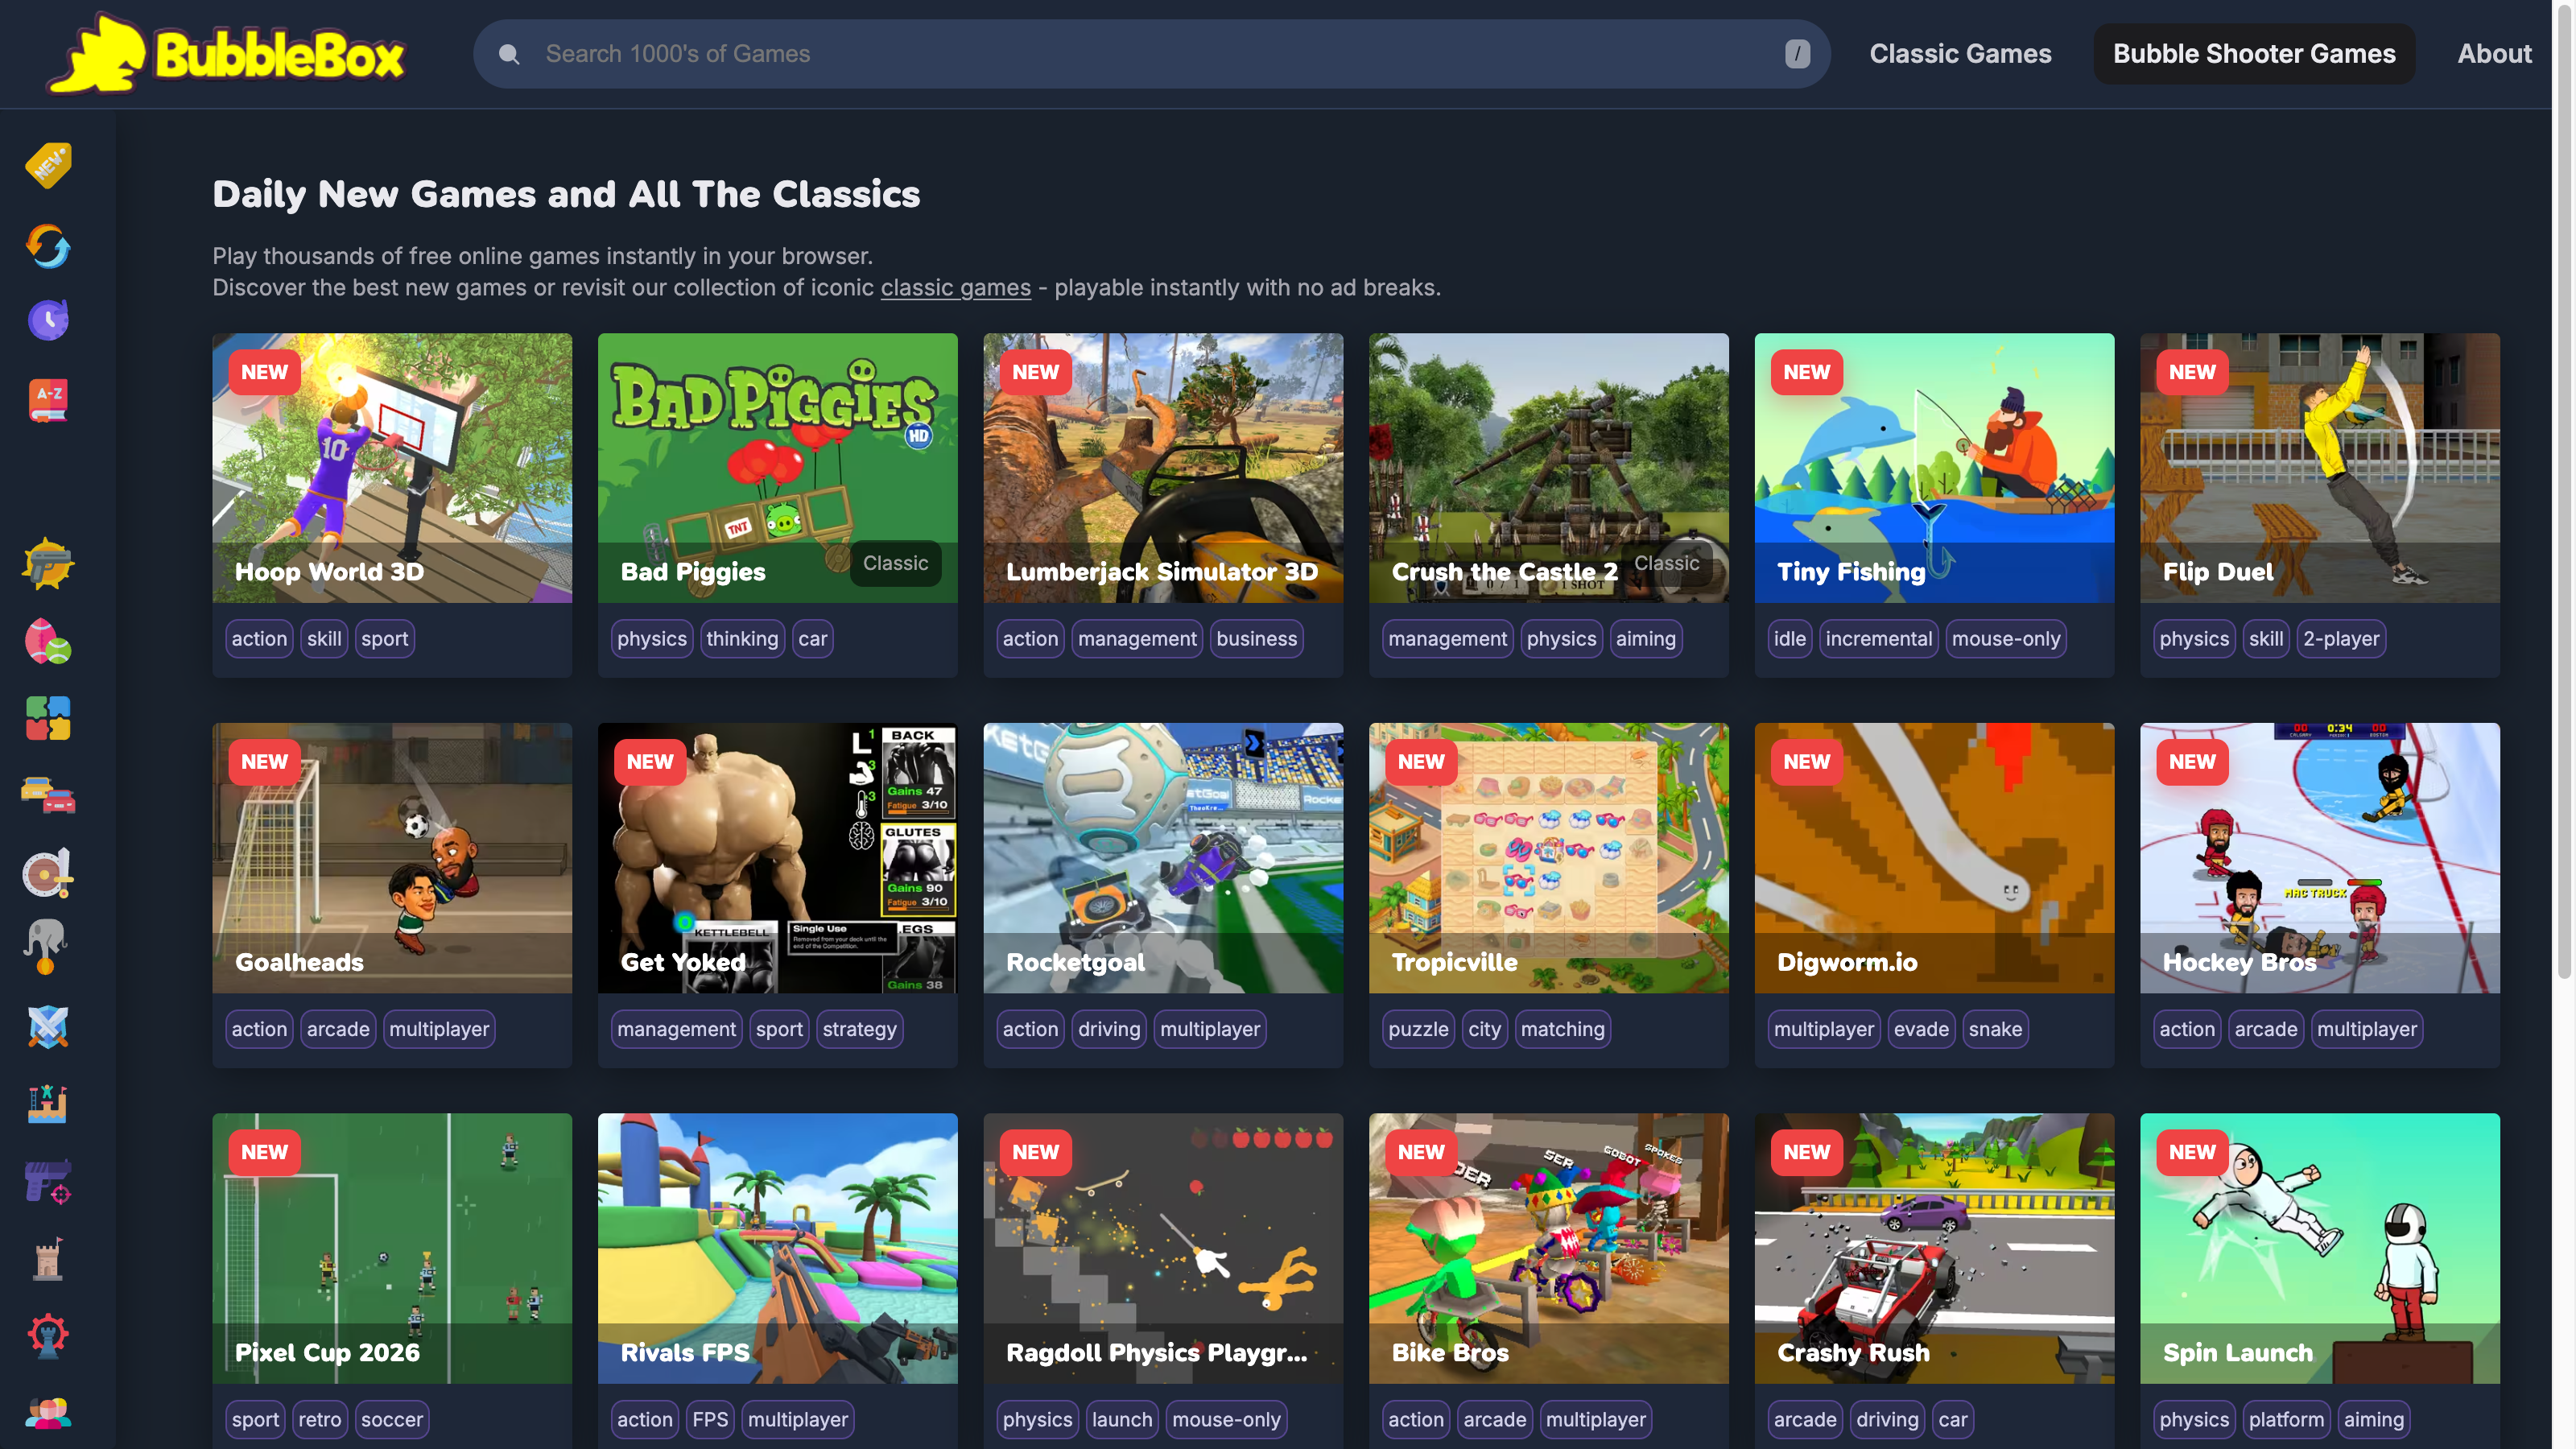Select the car games sidebar icon
Image resolution: width=2576 pixels, height=1449 pixels.
click(48, 795)
